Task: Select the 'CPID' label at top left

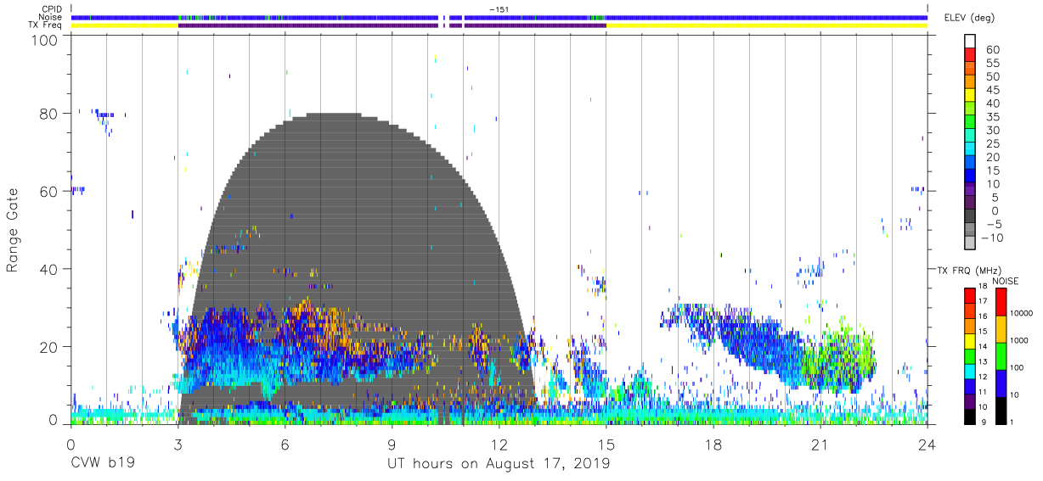Action: [x=51, y=8]
